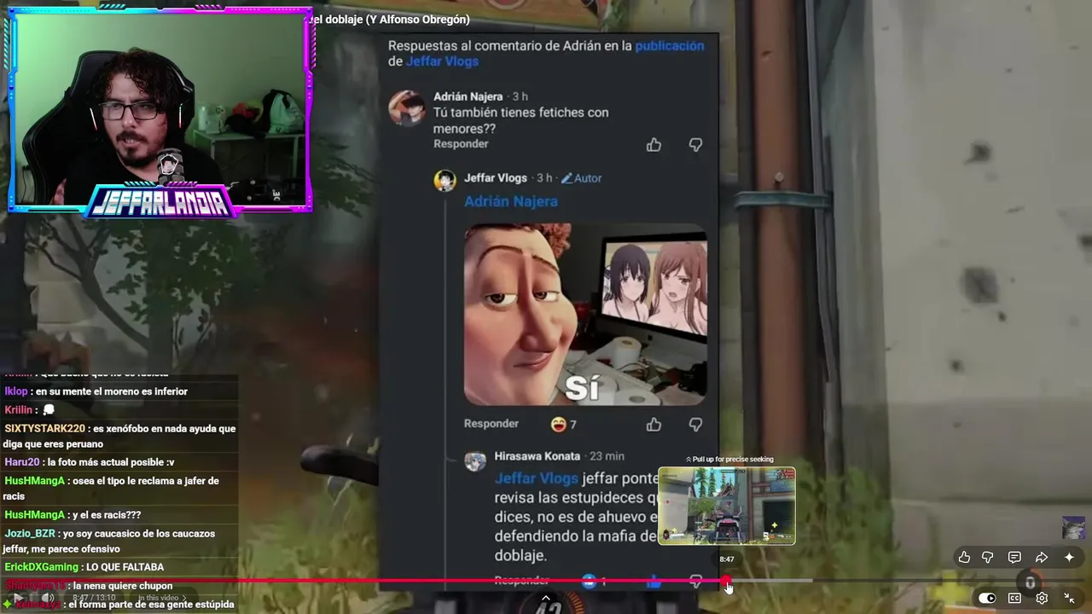Dislike Adrián Najera's comment
Screen dimensions: 1092x614
[x=695, y=145]
